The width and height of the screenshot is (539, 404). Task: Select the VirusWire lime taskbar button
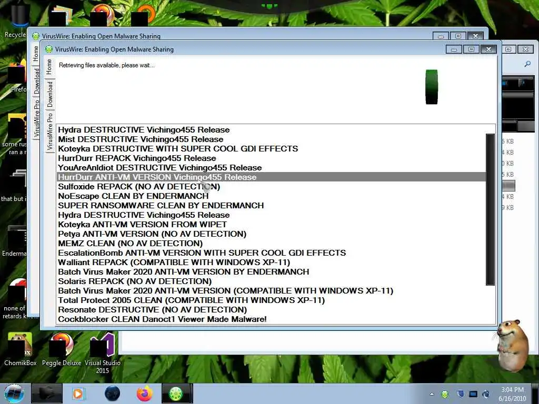(176, 393)
